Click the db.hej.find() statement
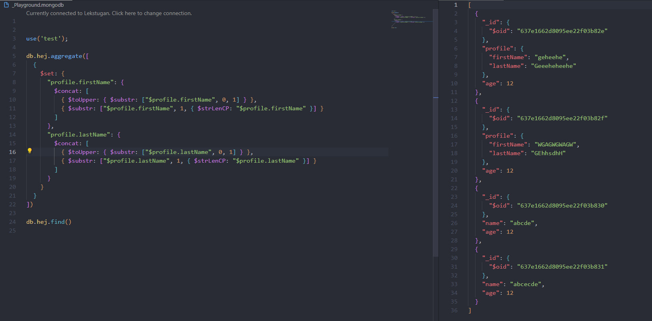The height and width of the screenshot is (321, 652). 49,222
